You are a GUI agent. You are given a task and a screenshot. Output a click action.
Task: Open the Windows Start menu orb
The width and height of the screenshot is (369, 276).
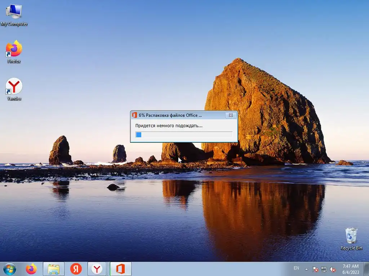pyautogui.click(x=10, y=269)
